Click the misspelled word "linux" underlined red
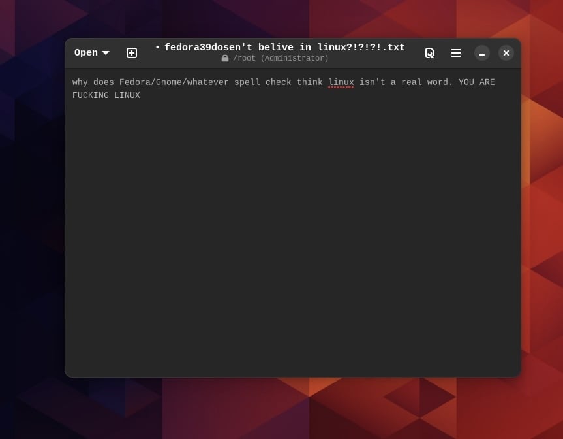The width and height of the screenshot is (563, 439). coord(341,82)
